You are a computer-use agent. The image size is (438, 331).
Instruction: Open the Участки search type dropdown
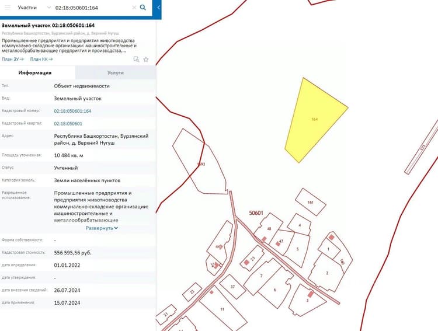pyautogui.click(x=33, y=8)
